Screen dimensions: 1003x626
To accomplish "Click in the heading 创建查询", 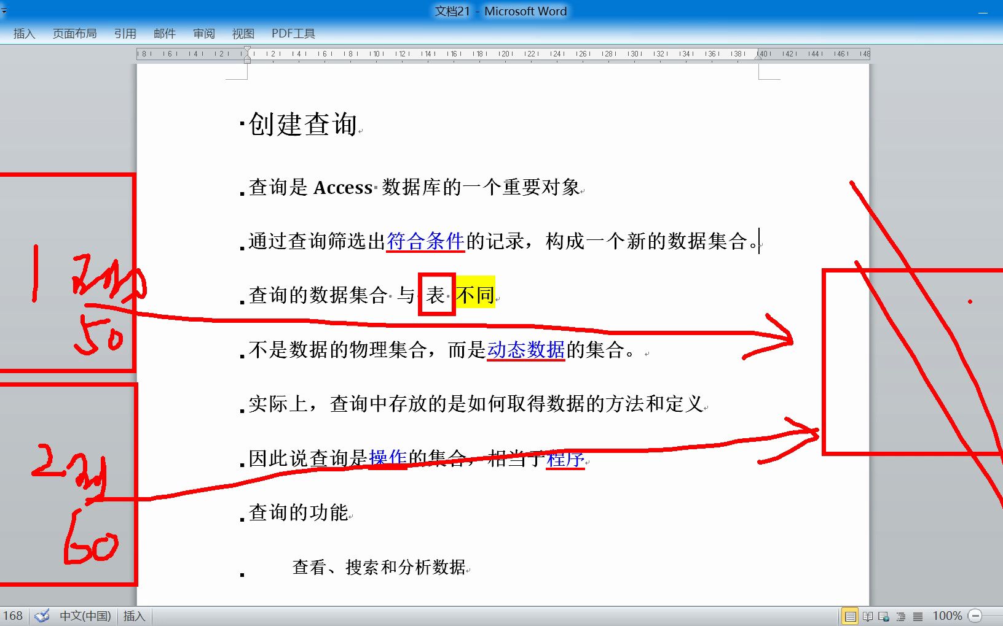I will (303, 124).
